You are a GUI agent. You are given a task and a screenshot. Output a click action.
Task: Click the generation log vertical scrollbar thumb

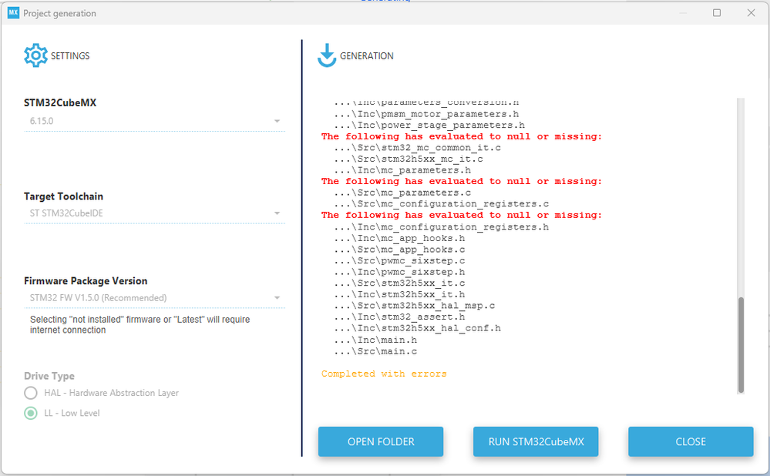click(x=741, y=344)
